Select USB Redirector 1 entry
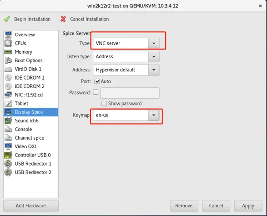This screenshot has height=216, width=267. click(x=31, y=164)
